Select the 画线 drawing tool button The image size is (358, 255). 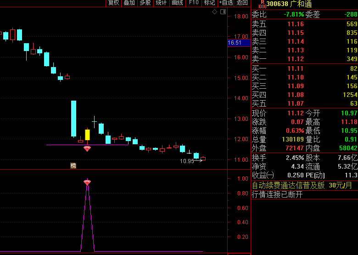[178, 3]
